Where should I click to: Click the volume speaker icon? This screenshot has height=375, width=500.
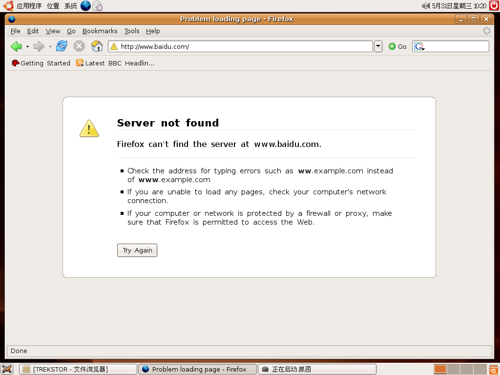426,6
